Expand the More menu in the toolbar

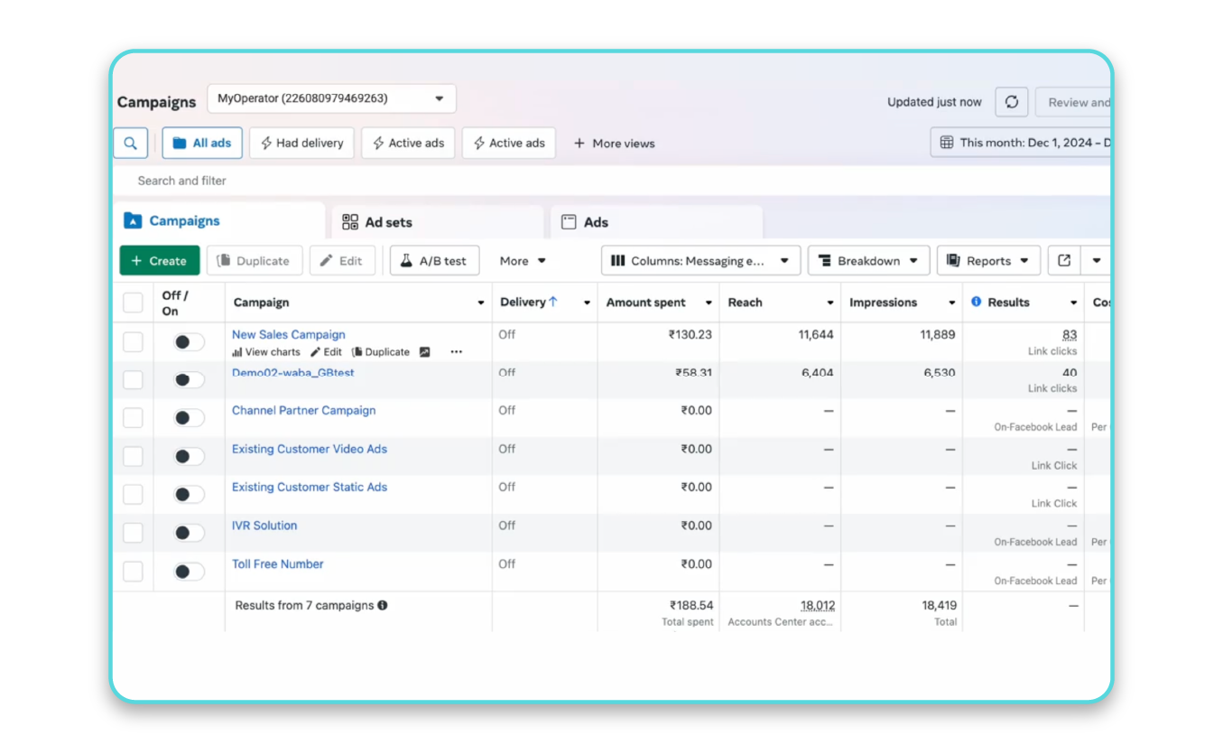(522, 260)
